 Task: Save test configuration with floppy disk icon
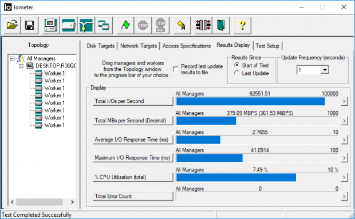30,25
